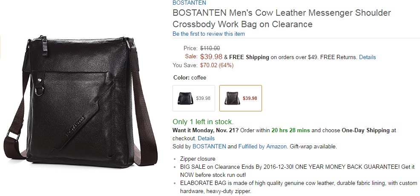Open the BOSTANTEN brand link above title
420x196 pixels.
pos(189,3)
